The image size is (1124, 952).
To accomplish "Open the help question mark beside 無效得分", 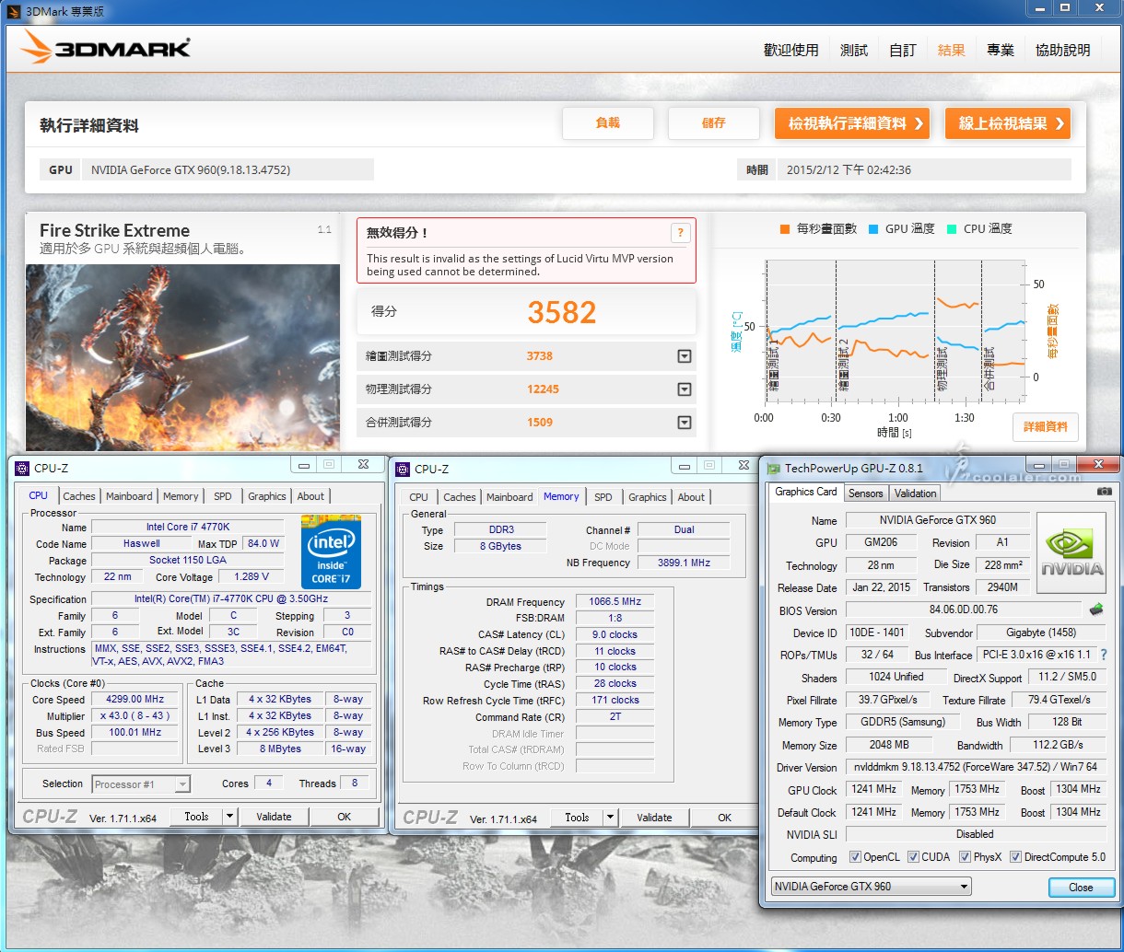I will pyautogui.click(x=681, y=233).
